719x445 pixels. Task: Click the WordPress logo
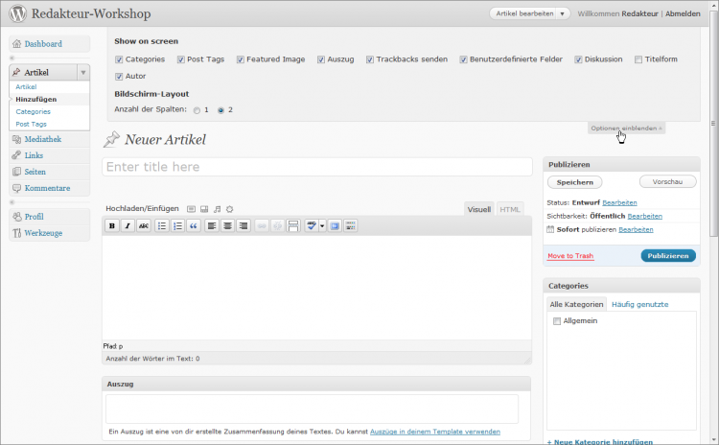[16, 14]
